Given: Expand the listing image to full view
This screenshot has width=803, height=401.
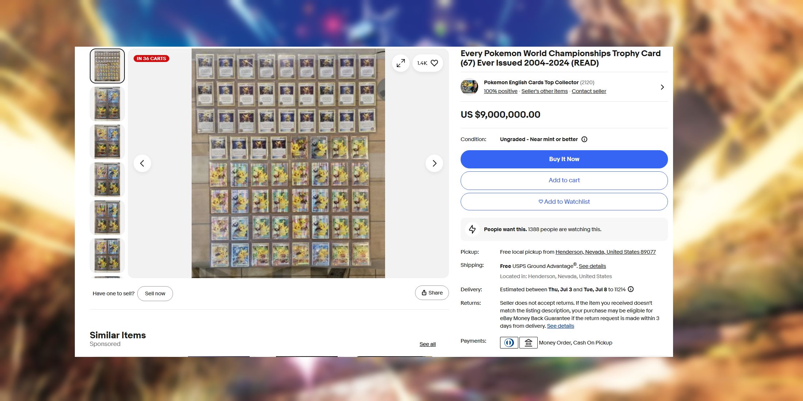Looking at the screenshot, I should (x=401, y=63).
